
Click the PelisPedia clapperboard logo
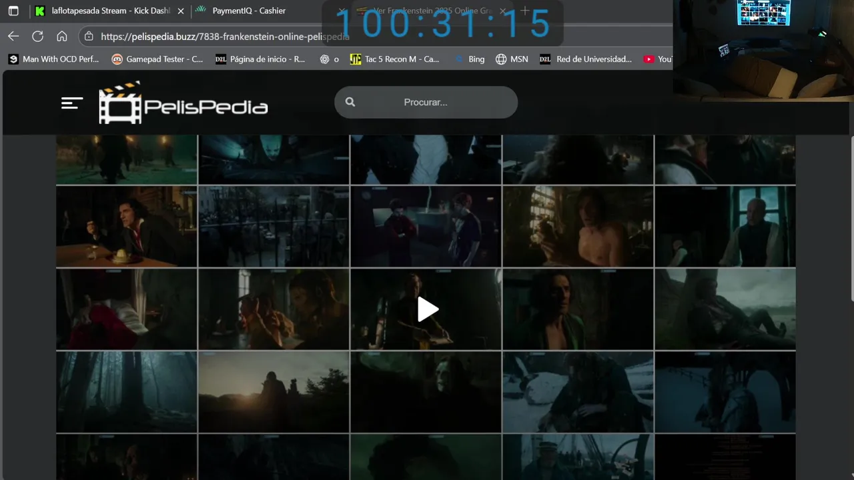tap(183, 103)
